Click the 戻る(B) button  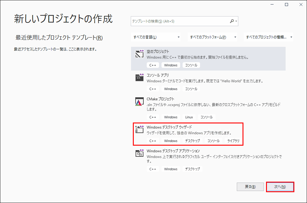[x=250, y=187]
